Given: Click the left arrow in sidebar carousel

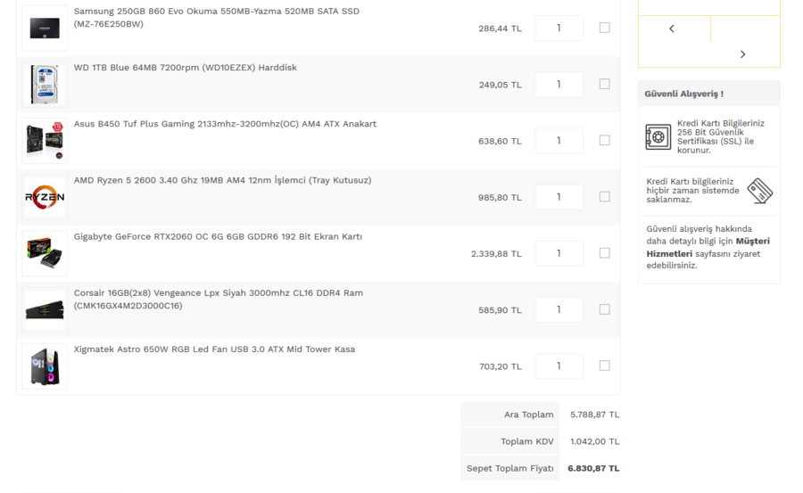Looking at the screenshot, I should tap(672, 29).
